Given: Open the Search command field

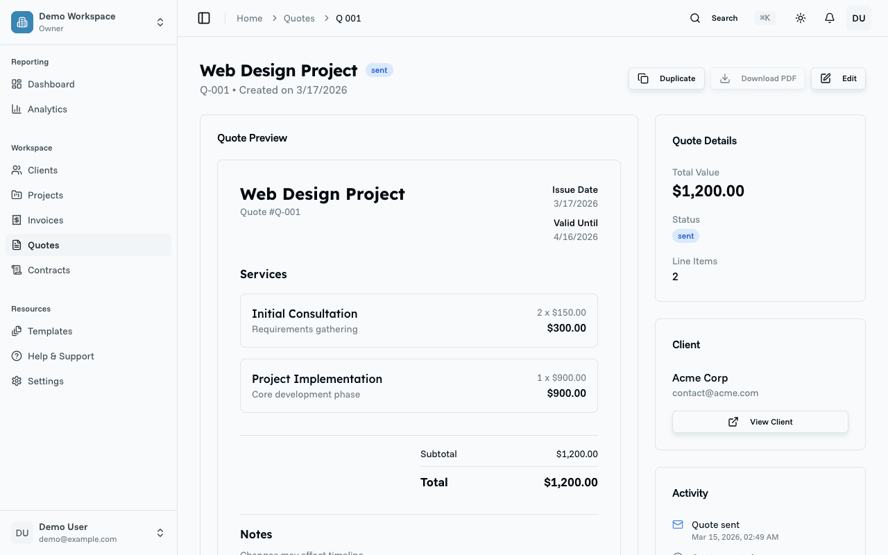Looking at the screenshot, I should 732,18.
